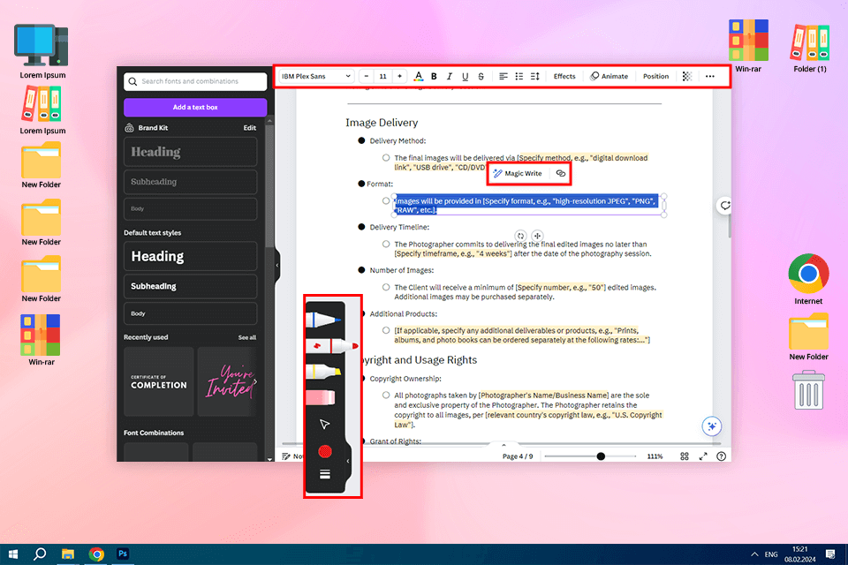Image resolution: width=848 pixels, height=565 pixels.
Task: Check the Copyright Ownership item circle
Action: tap(386, 395)
